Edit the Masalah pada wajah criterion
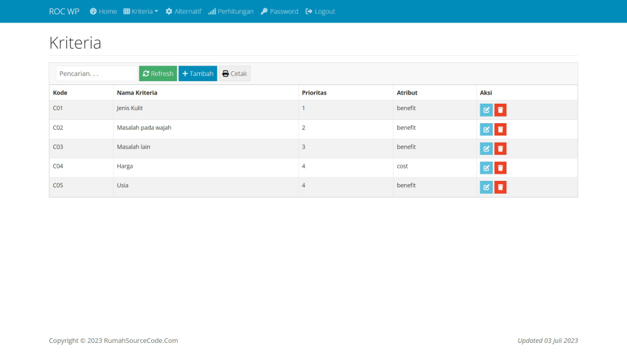The width and height of the screenshot is (627, 352). click(x=486, y=130)
